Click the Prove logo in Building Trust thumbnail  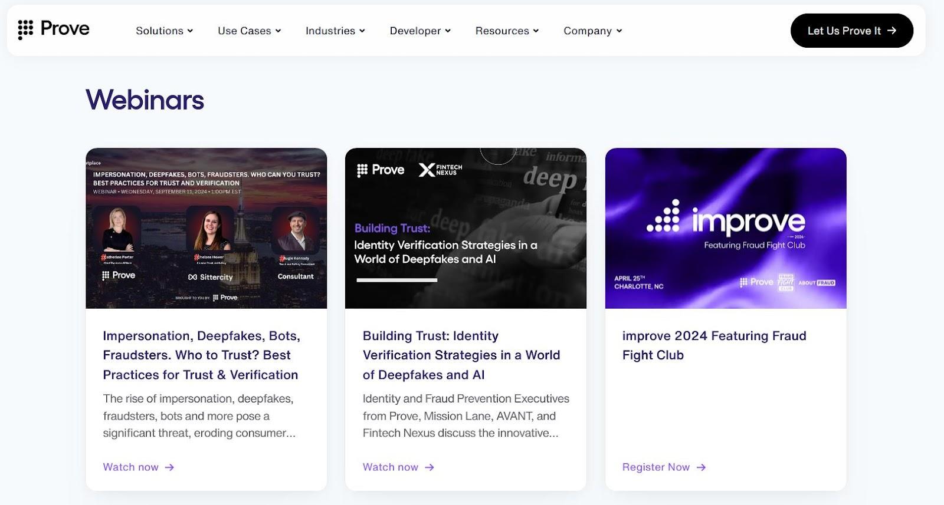[381, 170]
